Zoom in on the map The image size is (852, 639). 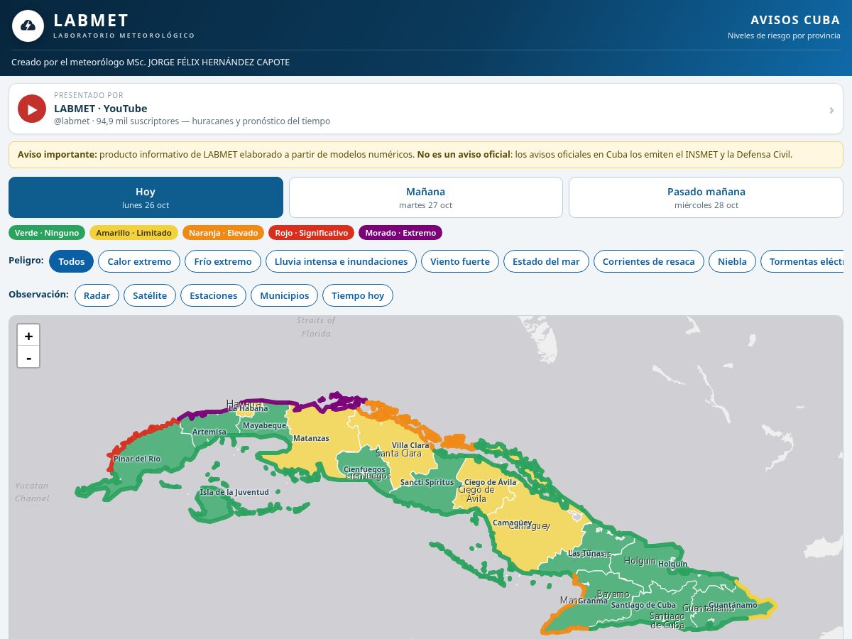coord(28,336)
